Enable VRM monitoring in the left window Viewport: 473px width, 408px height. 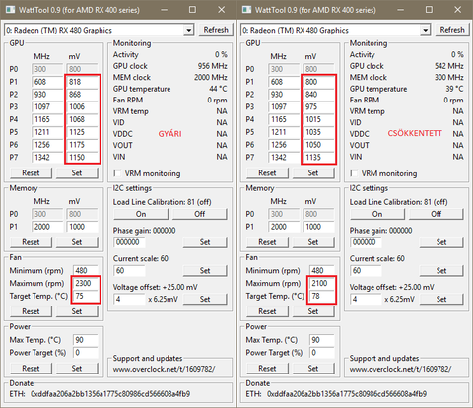click(x=117, y=173)
